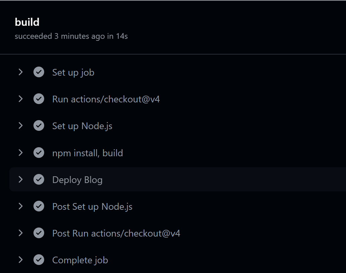Select the Complete job step label
The width and height of the screenshot is (346, 273).
[80, 260]
